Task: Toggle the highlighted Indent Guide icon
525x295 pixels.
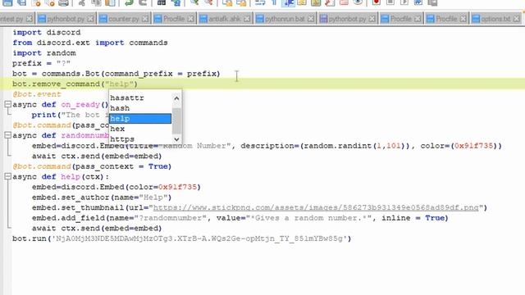Action: click(288, 2)
